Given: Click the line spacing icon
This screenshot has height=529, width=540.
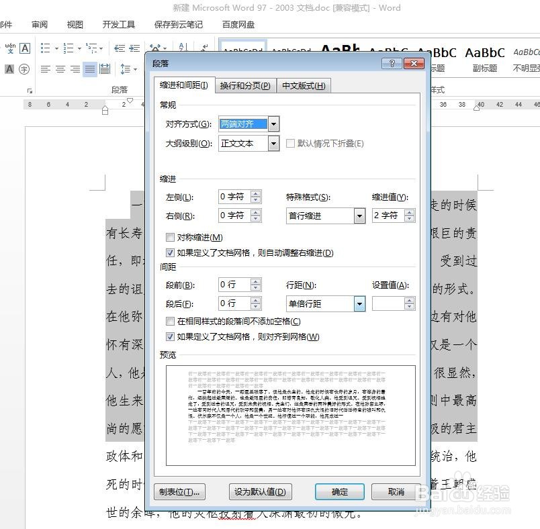Looking at the screenshot, I should (x=126, y=69).
